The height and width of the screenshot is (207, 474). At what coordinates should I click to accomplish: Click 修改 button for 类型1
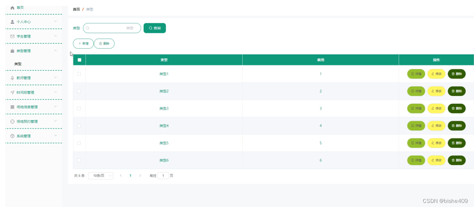(x=436, y=74)
